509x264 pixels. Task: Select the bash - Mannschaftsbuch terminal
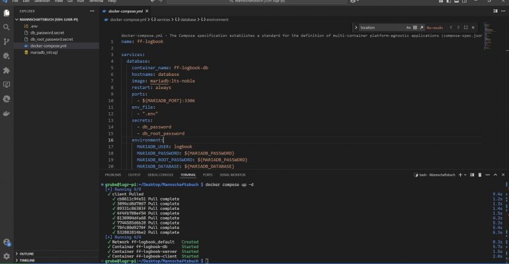click(x=435, y=175)
